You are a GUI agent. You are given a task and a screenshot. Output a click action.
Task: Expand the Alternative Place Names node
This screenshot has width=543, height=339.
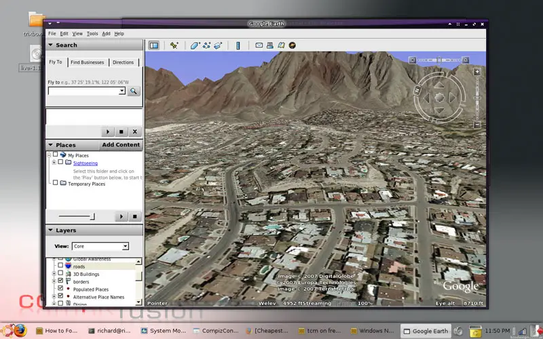click(x=54, y=296)
